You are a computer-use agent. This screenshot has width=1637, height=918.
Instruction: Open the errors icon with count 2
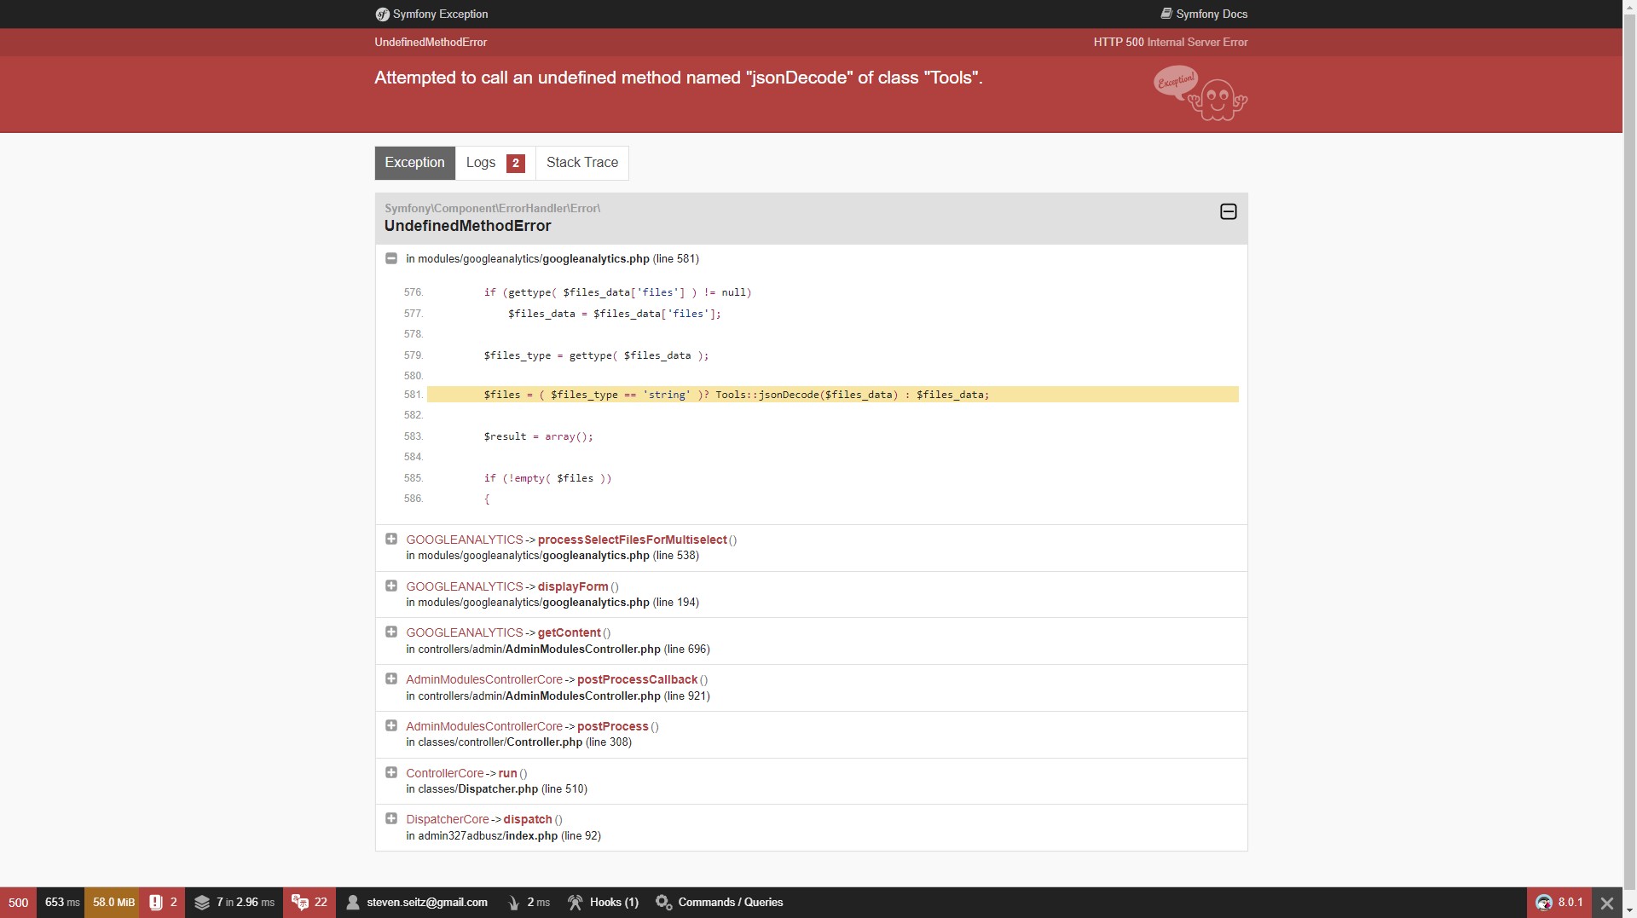[163, 903]
